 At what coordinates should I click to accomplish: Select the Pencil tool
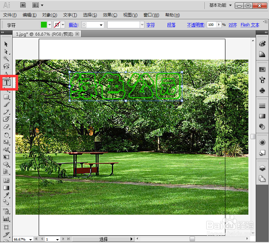coord(6,112)
